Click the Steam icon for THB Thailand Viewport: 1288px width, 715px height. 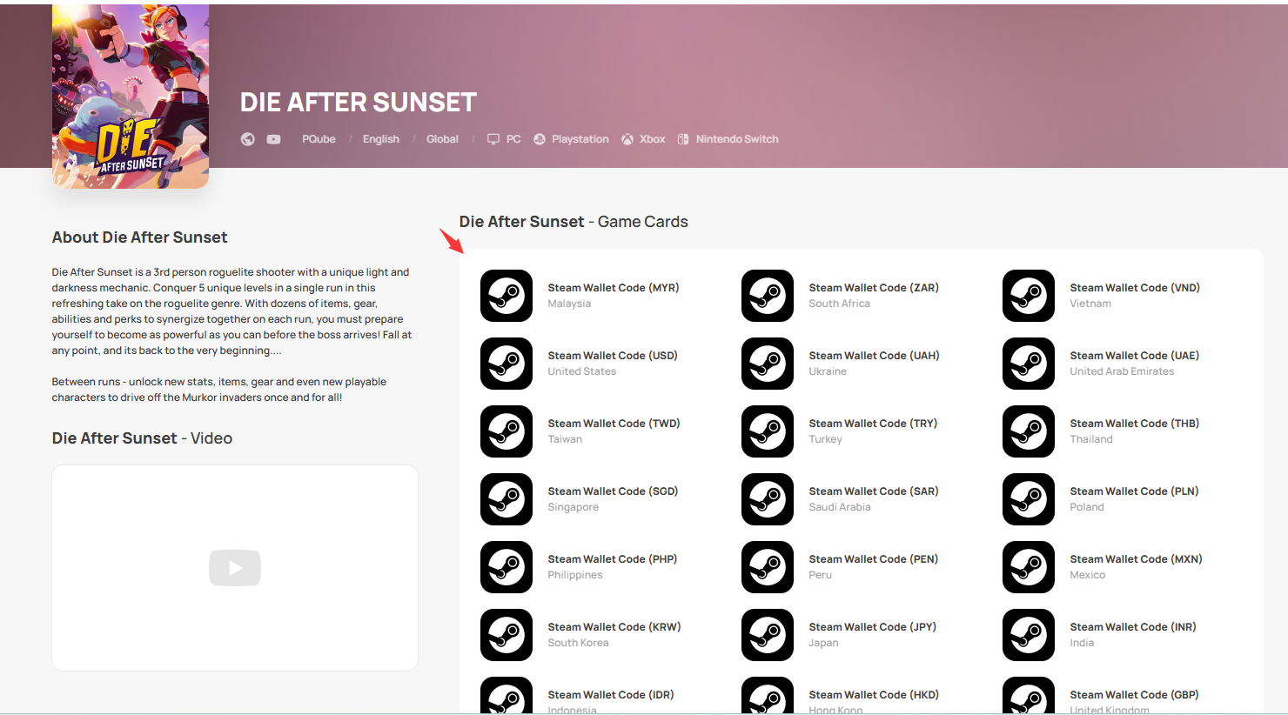pos(1029,431)
